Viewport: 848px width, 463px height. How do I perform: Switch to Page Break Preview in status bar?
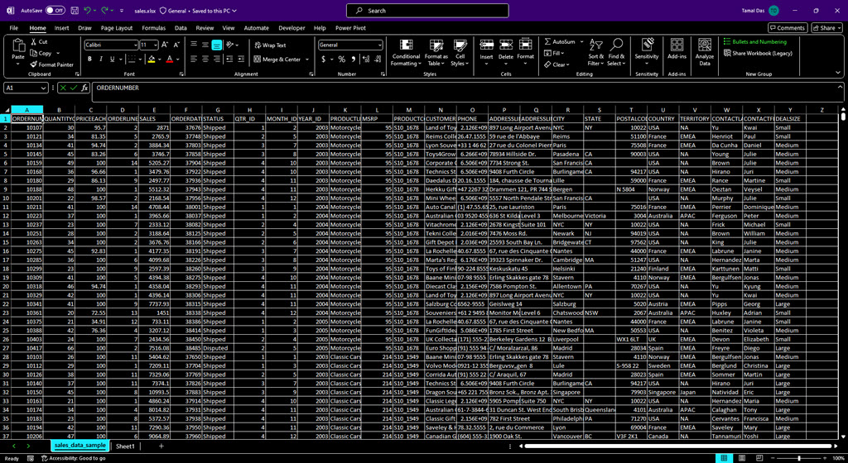[760, 458]
